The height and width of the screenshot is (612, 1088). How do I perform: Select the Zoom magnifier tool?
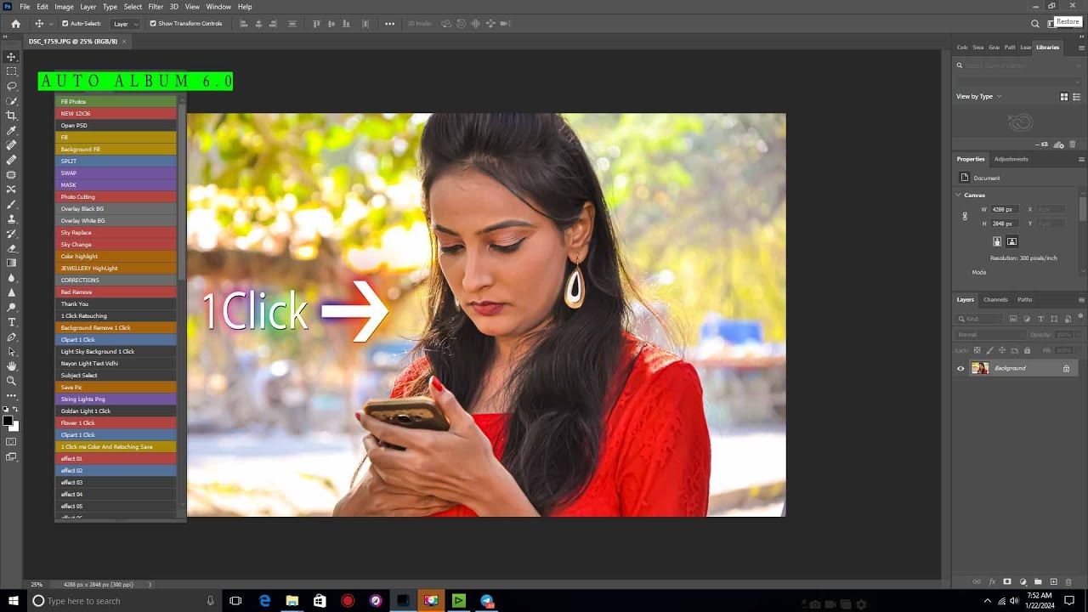(x=11, y=381)
